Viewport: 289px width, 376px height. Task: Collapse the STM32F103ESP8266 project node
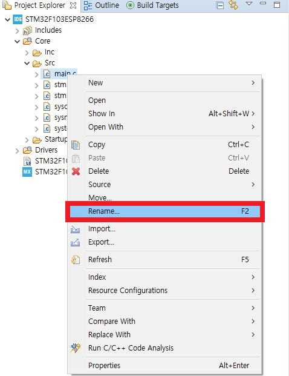pyautogui.click(x=7, y=19)
